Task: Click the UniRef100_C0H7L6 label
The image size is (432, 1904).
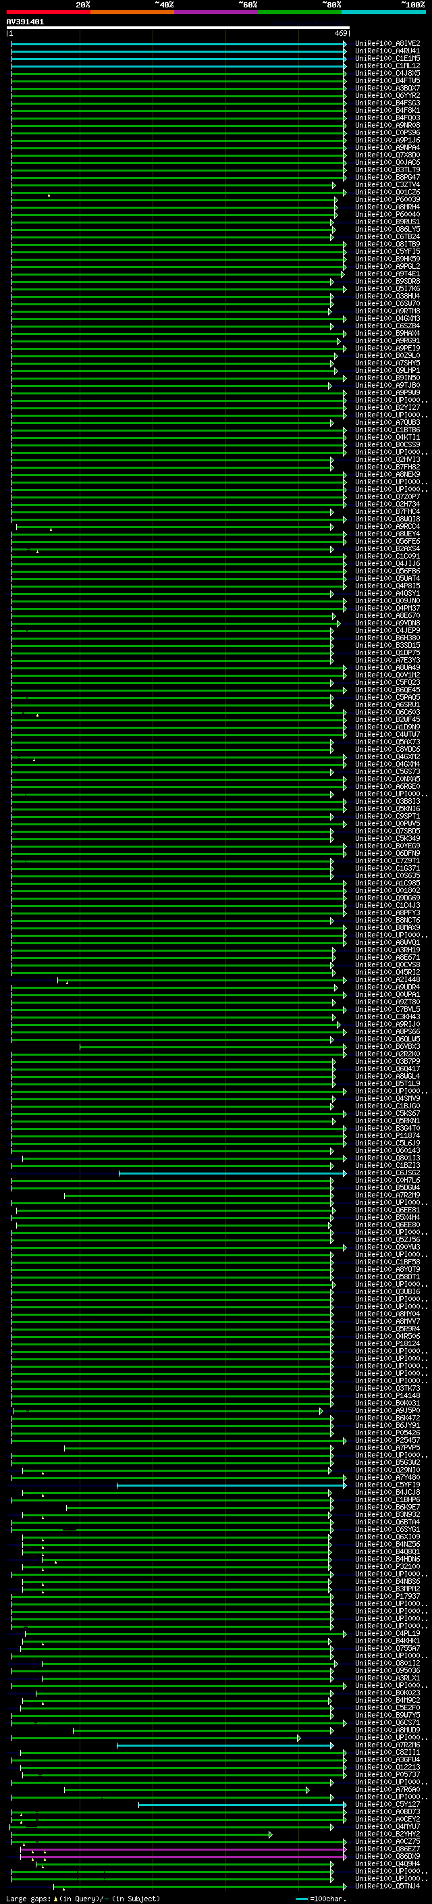Action: click(387, 1181)
